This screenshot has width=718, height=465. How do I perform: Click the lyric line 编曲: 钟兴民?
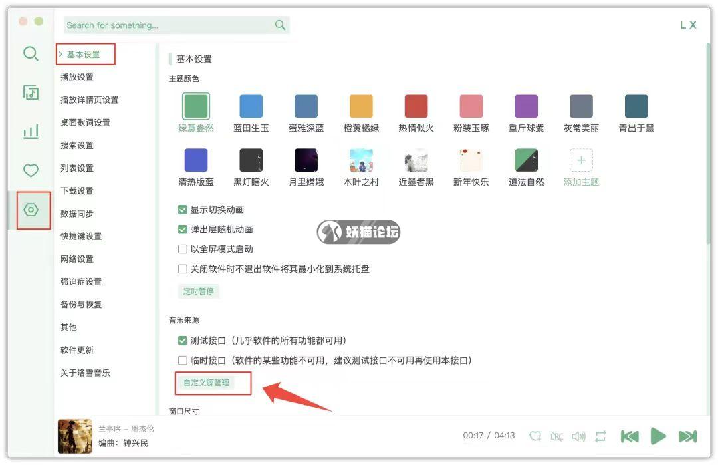(123, 444)
